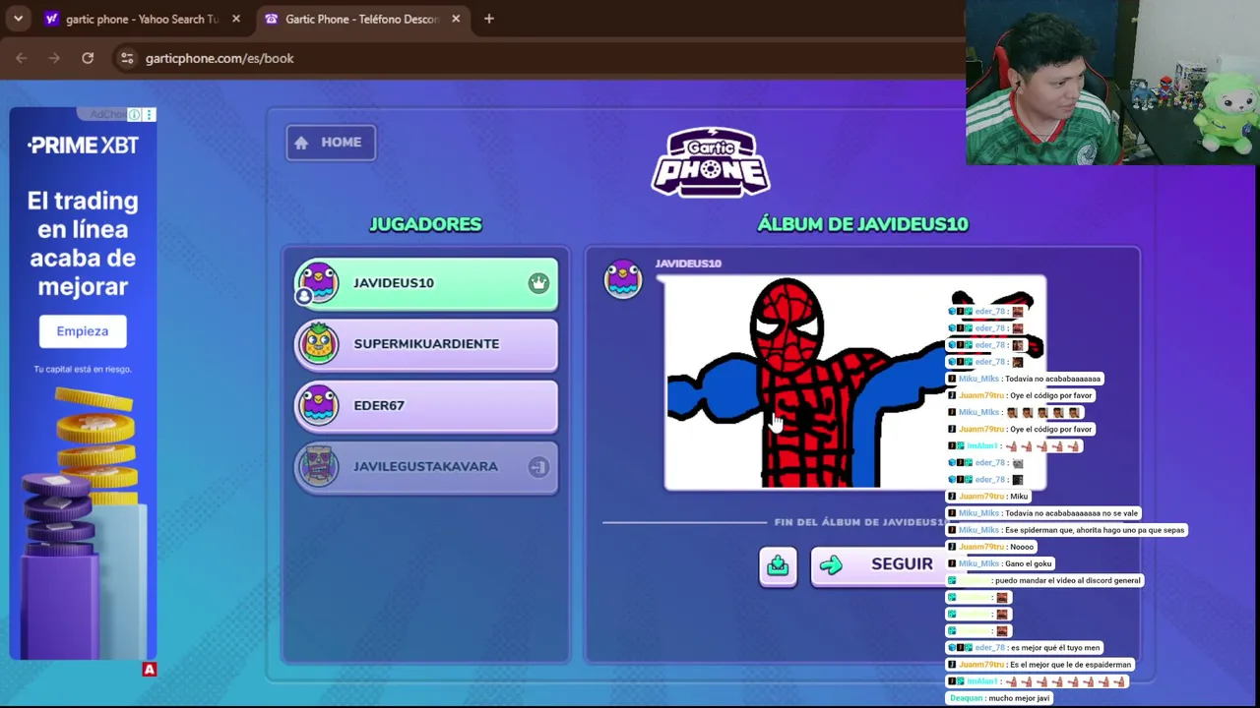Open the browser tab search chevron
Screen dimensions: 1260x708
[x=18, y=19]
